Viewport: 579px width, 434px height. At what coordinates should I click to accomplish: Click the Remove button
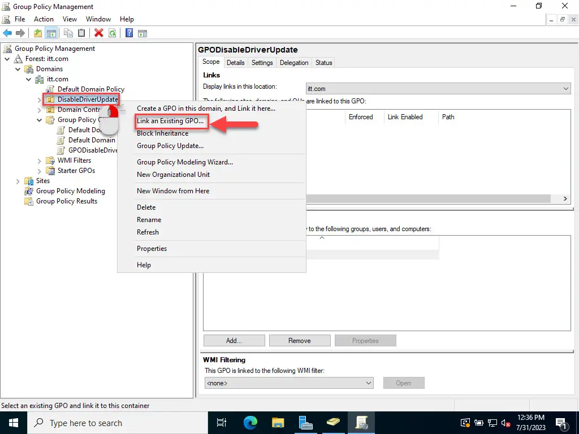tap(300, 341)
